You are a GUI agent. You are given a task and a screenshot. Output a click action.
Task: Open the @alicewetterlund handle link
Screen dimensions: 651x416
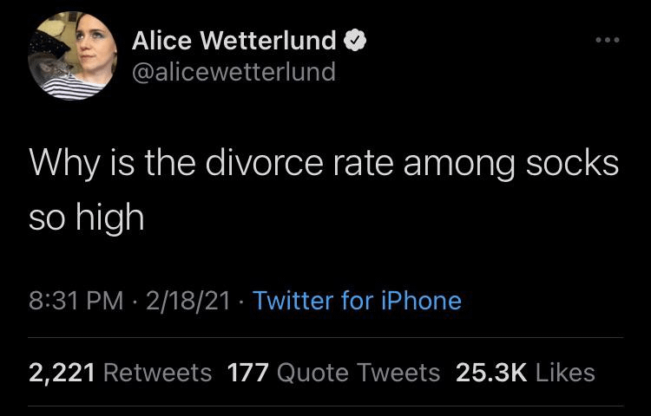pos(233,71)
